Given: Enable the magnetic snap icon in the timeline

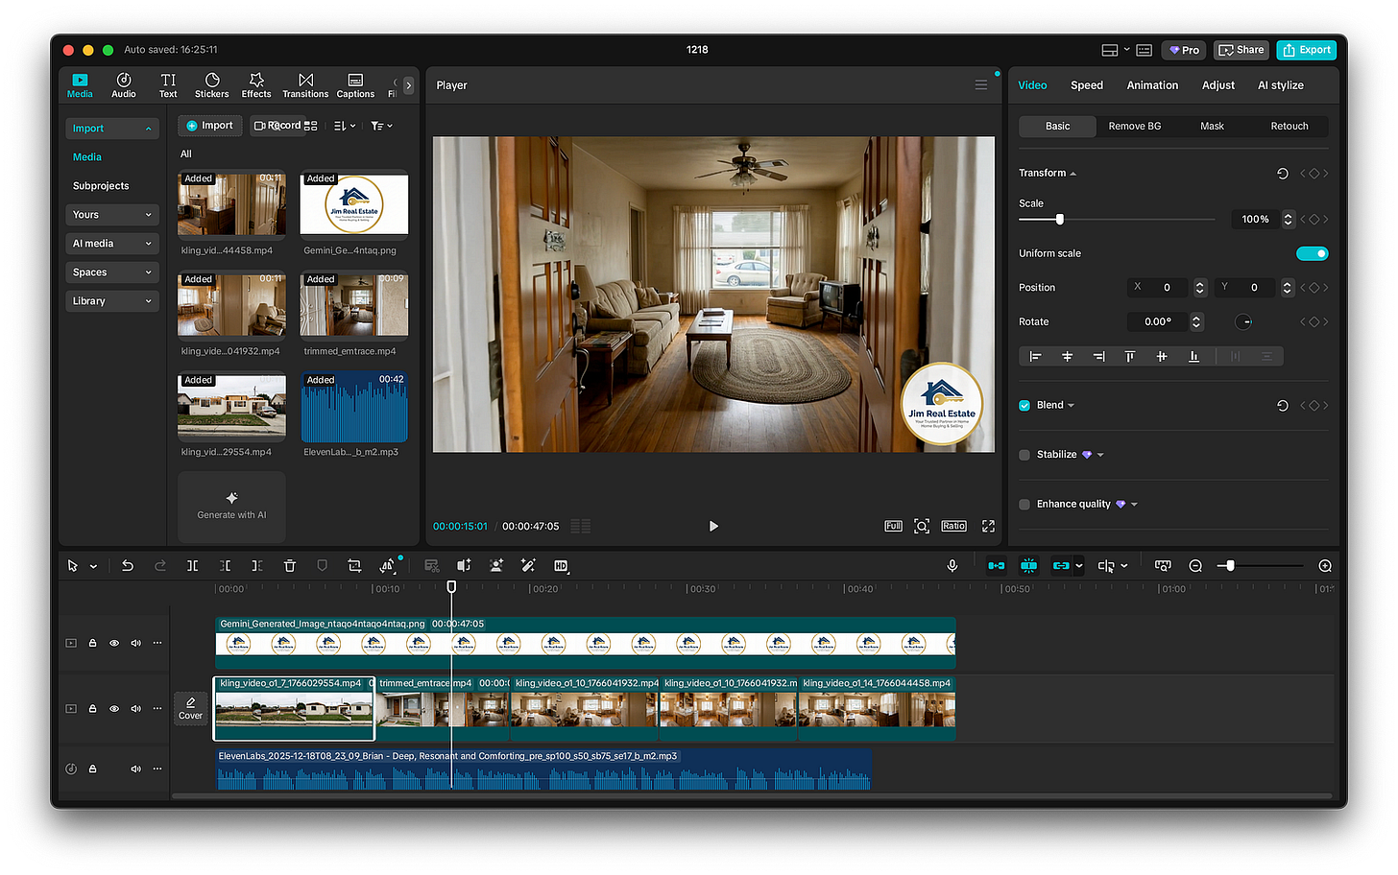Looking at the screenshot, I should (1028, 565).
